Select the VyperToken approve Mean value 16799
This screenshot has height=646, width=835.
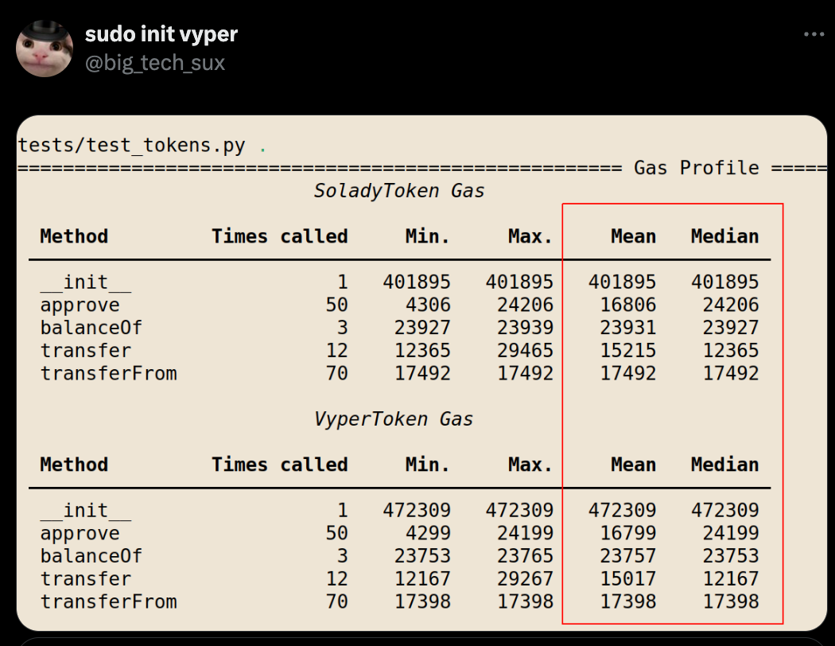tap(628, 533)
